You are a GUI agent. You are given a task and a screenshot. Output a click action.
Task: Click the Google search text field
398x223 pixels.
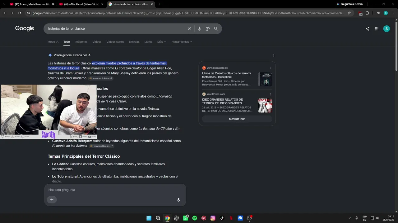click(116, 28)
